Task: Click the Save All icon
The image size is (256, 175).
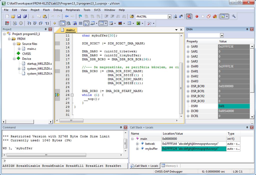Action: [25, 16]
